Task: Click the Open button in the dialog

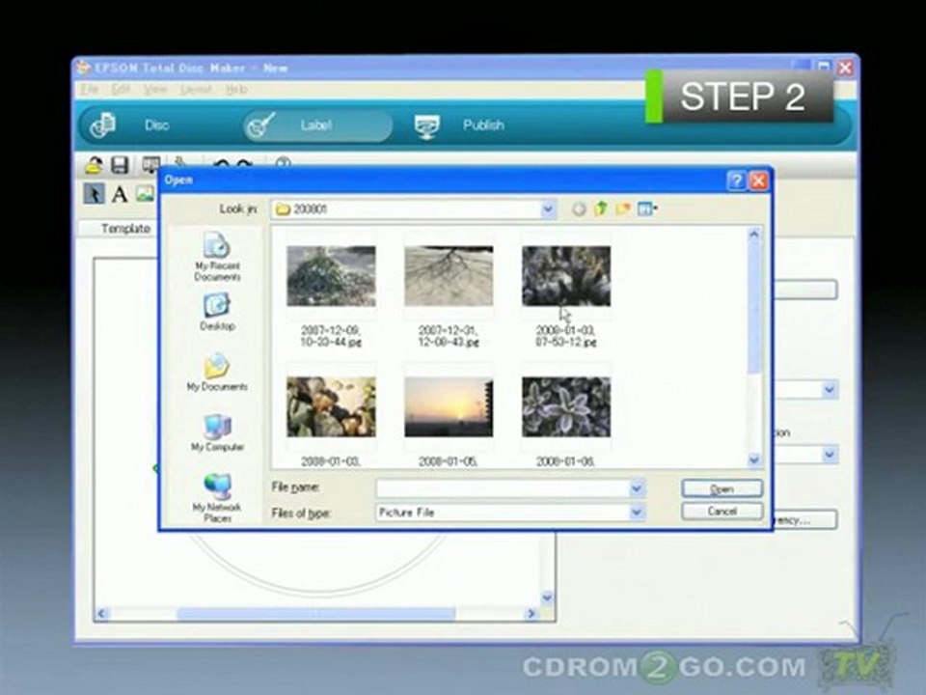Action: tap(722, 488)
